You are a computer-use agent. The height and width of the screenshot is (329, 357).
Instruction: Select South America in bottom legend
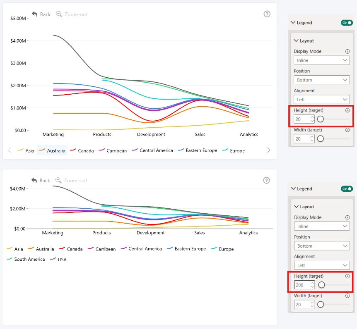tap(26, 259)
